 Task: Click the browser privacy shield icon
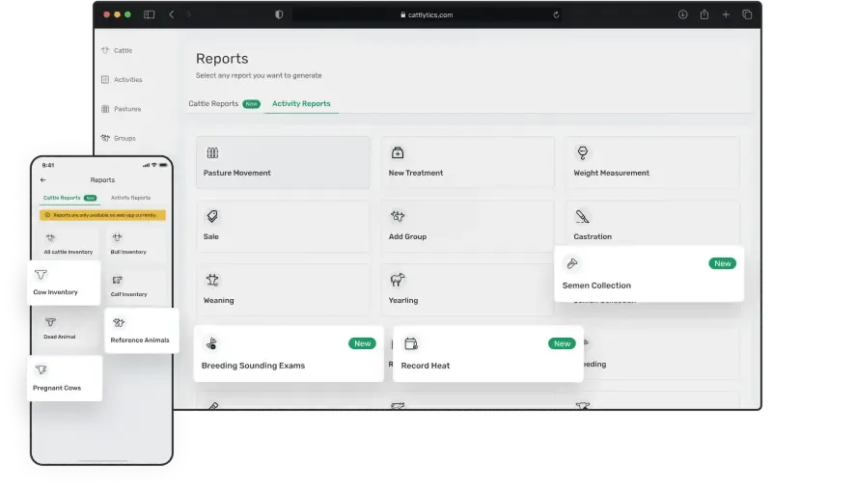pyautogui.click(x=279, y=14)
